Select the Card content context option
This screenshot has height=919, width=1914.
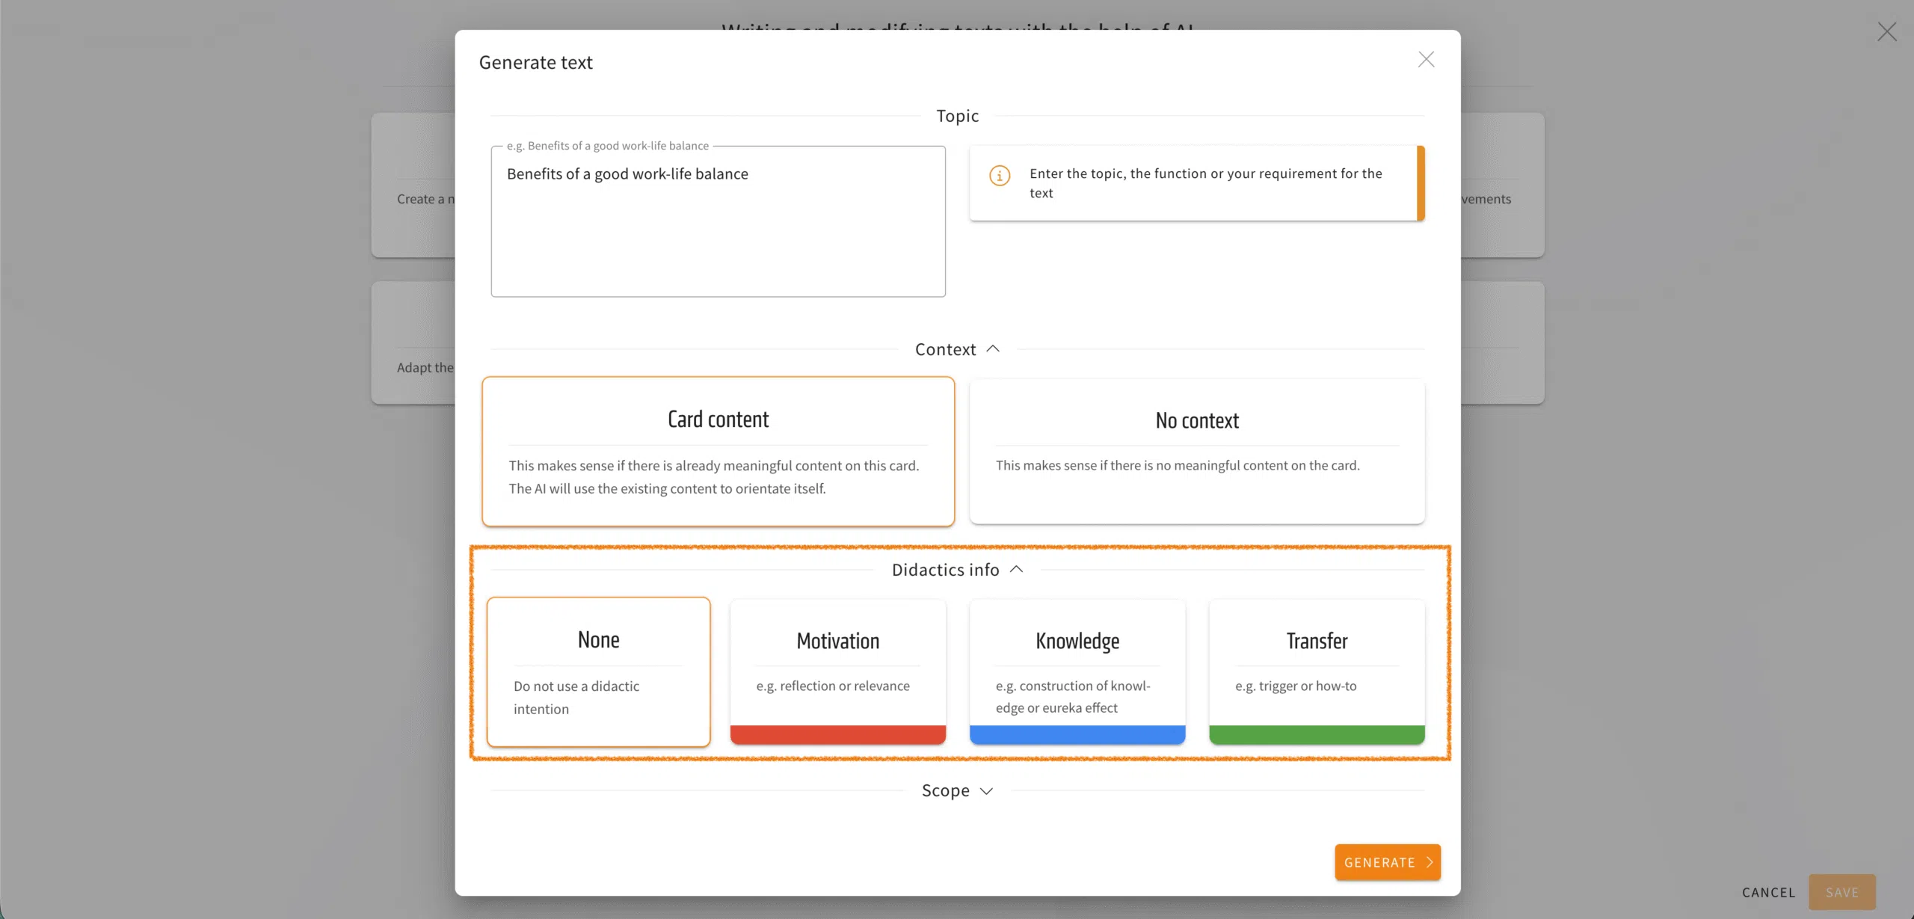[x=718, y=452]
